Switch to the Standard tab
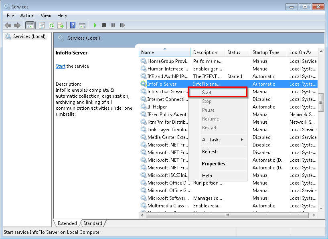This screenshot has height=239, width=328. point(93,223)
